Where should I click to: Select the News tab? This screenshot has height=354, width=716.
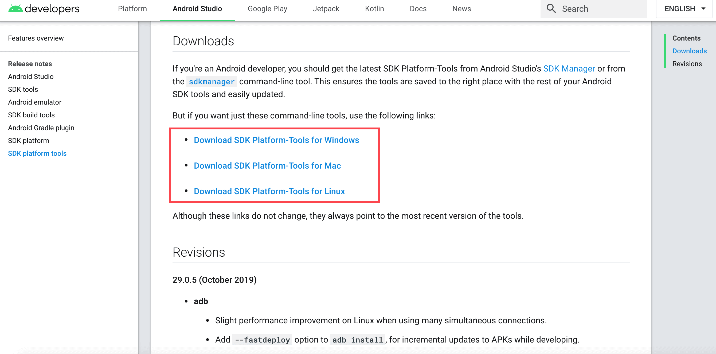pyautogui.click(x=461, y=9)
